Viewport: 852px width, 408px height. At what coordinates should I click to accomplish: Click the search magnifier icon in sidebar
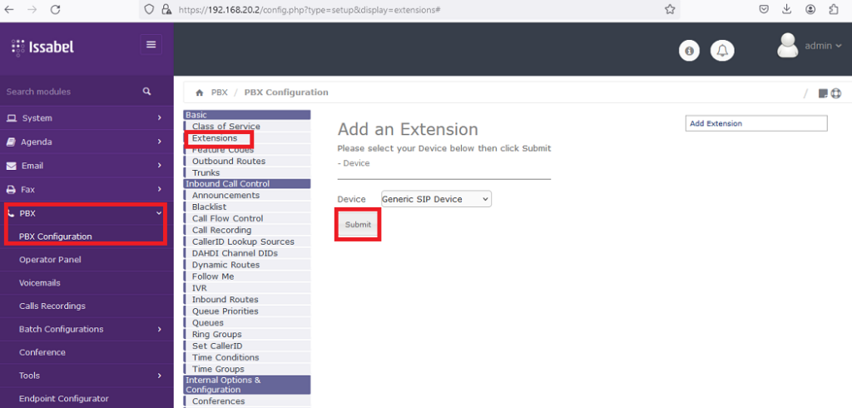click(x=147, y=92)
